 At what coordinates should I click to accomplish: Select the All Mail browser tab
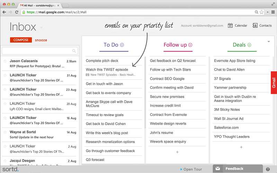click(x=39, y=6)
